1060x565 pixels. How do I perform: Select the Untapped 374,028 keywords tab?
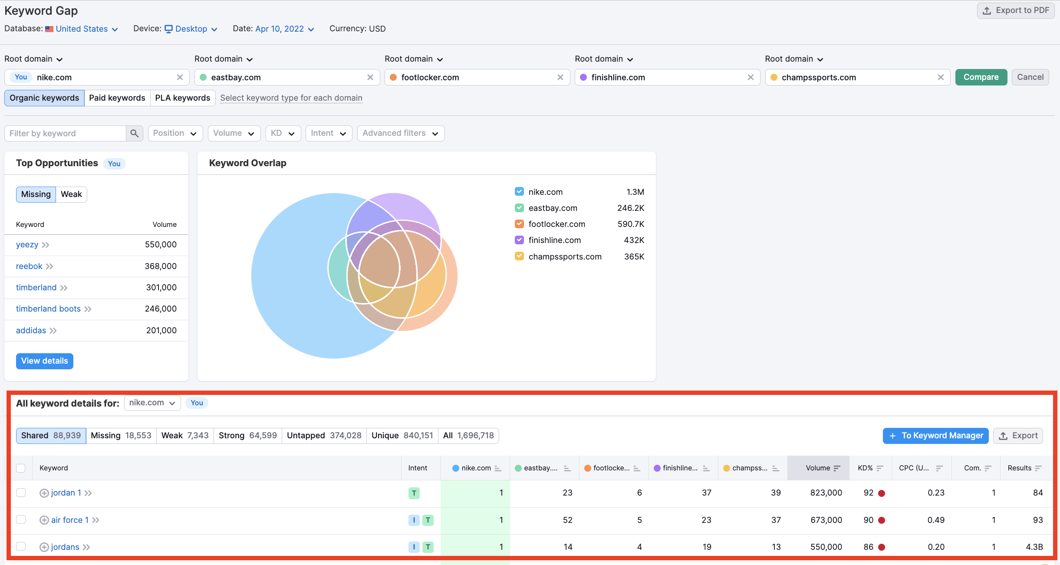(324, 436)
